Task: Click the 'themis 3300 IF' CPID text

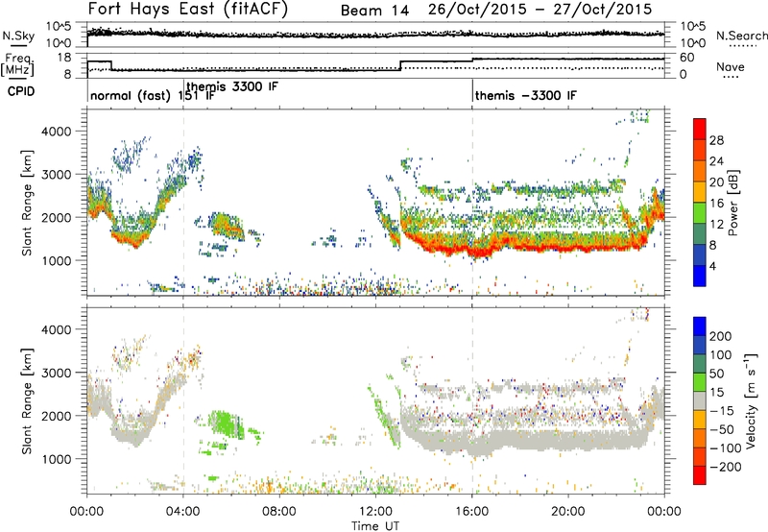Action: 232,86
